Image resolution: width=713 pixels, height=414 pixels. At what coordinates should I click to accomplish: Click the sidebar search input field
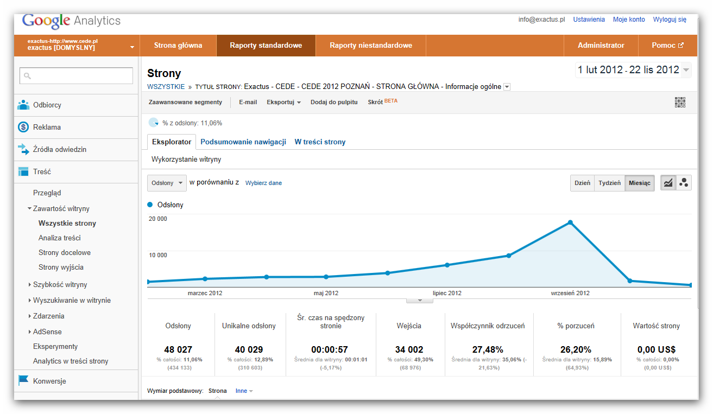[x=76, y=76]
